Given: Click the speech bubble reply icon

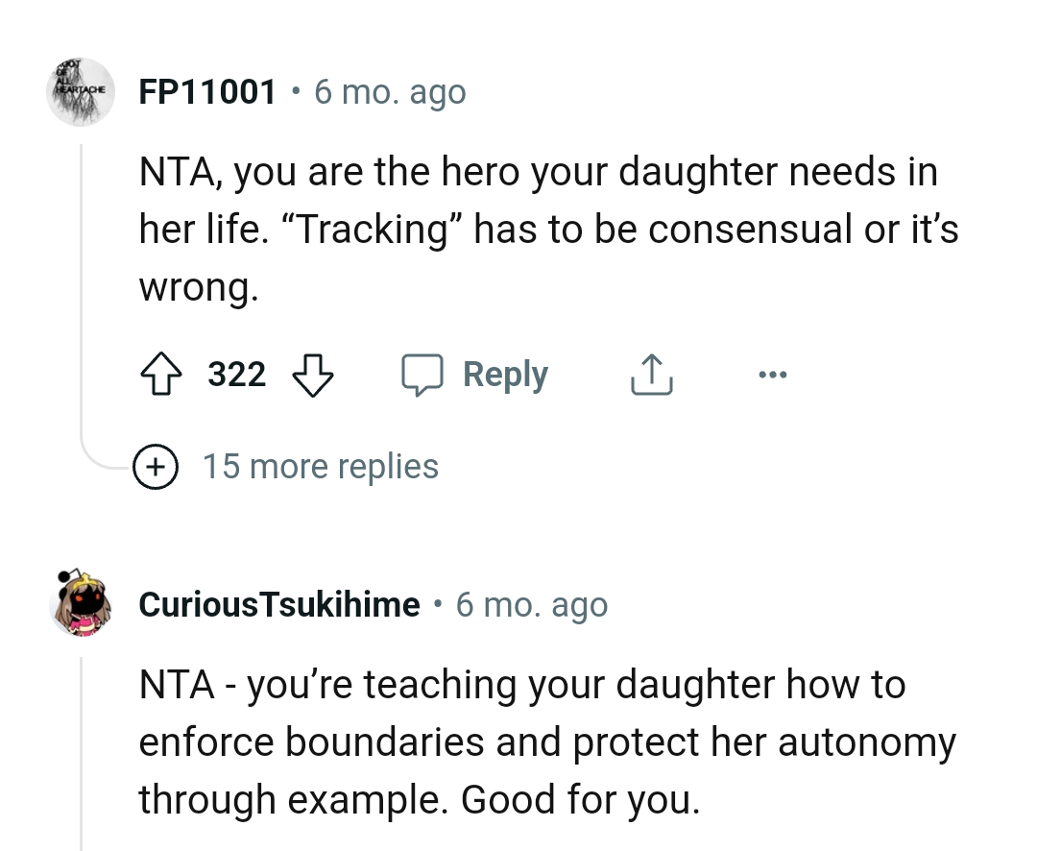Looking at the screenshot, I should [x=422, y=375].
